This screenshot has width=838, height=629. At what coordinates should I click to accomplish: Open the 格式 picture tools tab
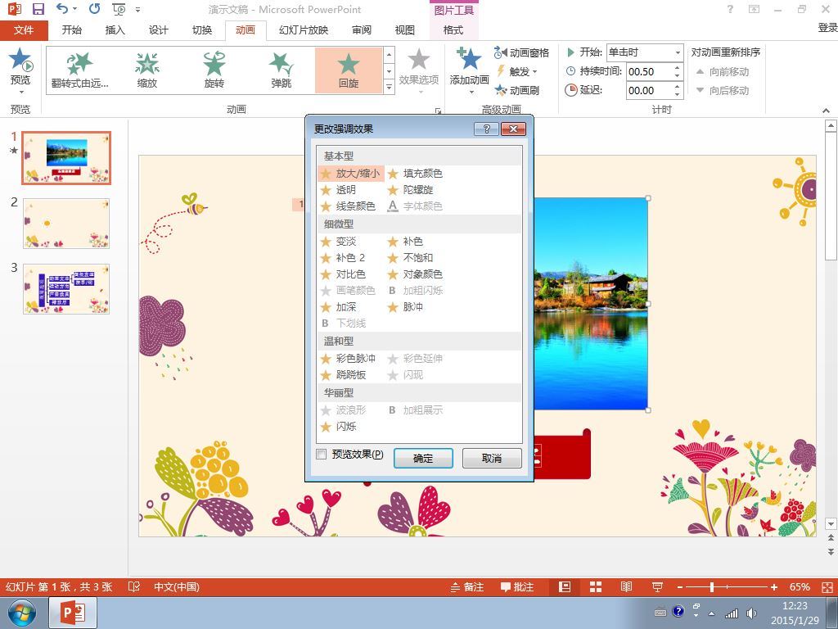(x=453, y=30)
